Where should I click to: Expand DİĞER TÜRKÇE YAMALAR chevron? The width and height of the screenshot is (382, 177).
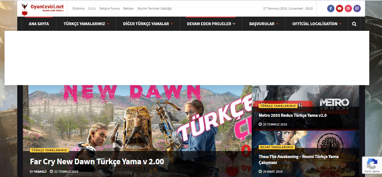(172, 24)
